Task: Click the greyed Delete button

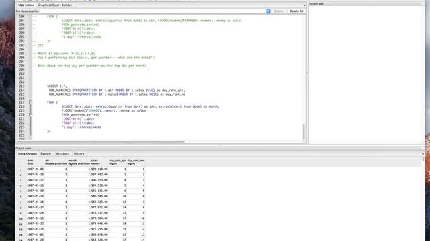Action: (x=278, y=11)
